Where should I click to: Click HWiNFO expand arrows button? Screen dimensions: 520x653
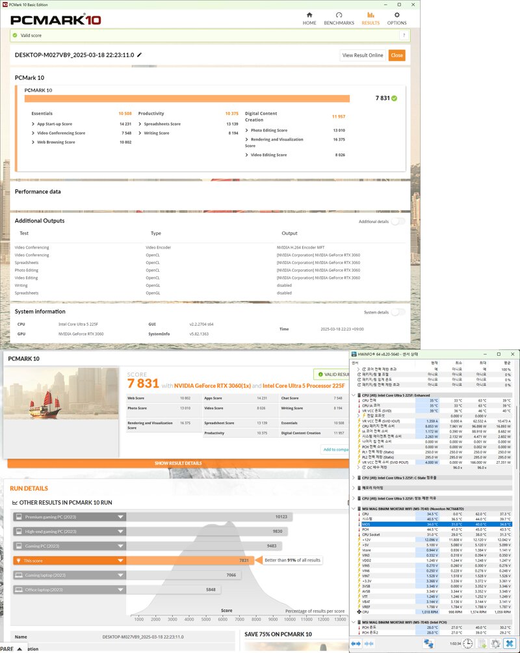click(356, 643)
